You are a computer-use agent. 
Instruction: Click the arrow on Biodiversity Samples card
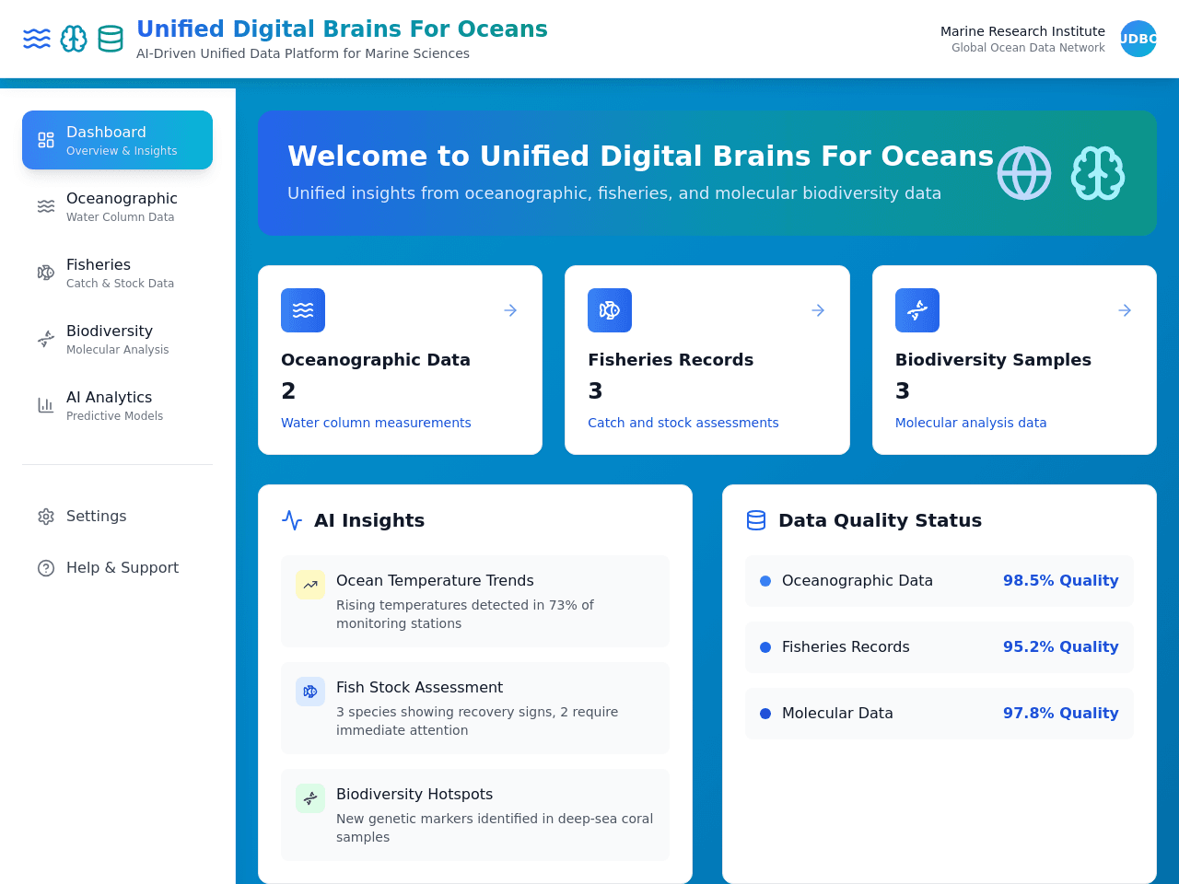click(x=1125, y=310)
